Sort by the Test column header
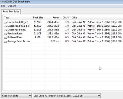The image size is (123, 99). (17, 18)
